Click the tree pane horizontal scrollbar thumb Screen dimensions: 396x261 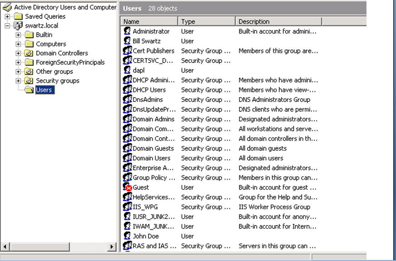pos(40,246)
